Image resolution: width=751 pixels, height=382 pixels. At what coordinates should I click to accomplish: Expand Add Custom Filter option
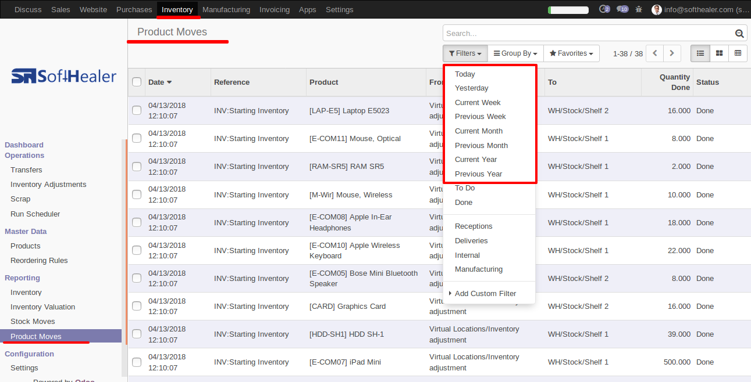[x=485, y=294]
